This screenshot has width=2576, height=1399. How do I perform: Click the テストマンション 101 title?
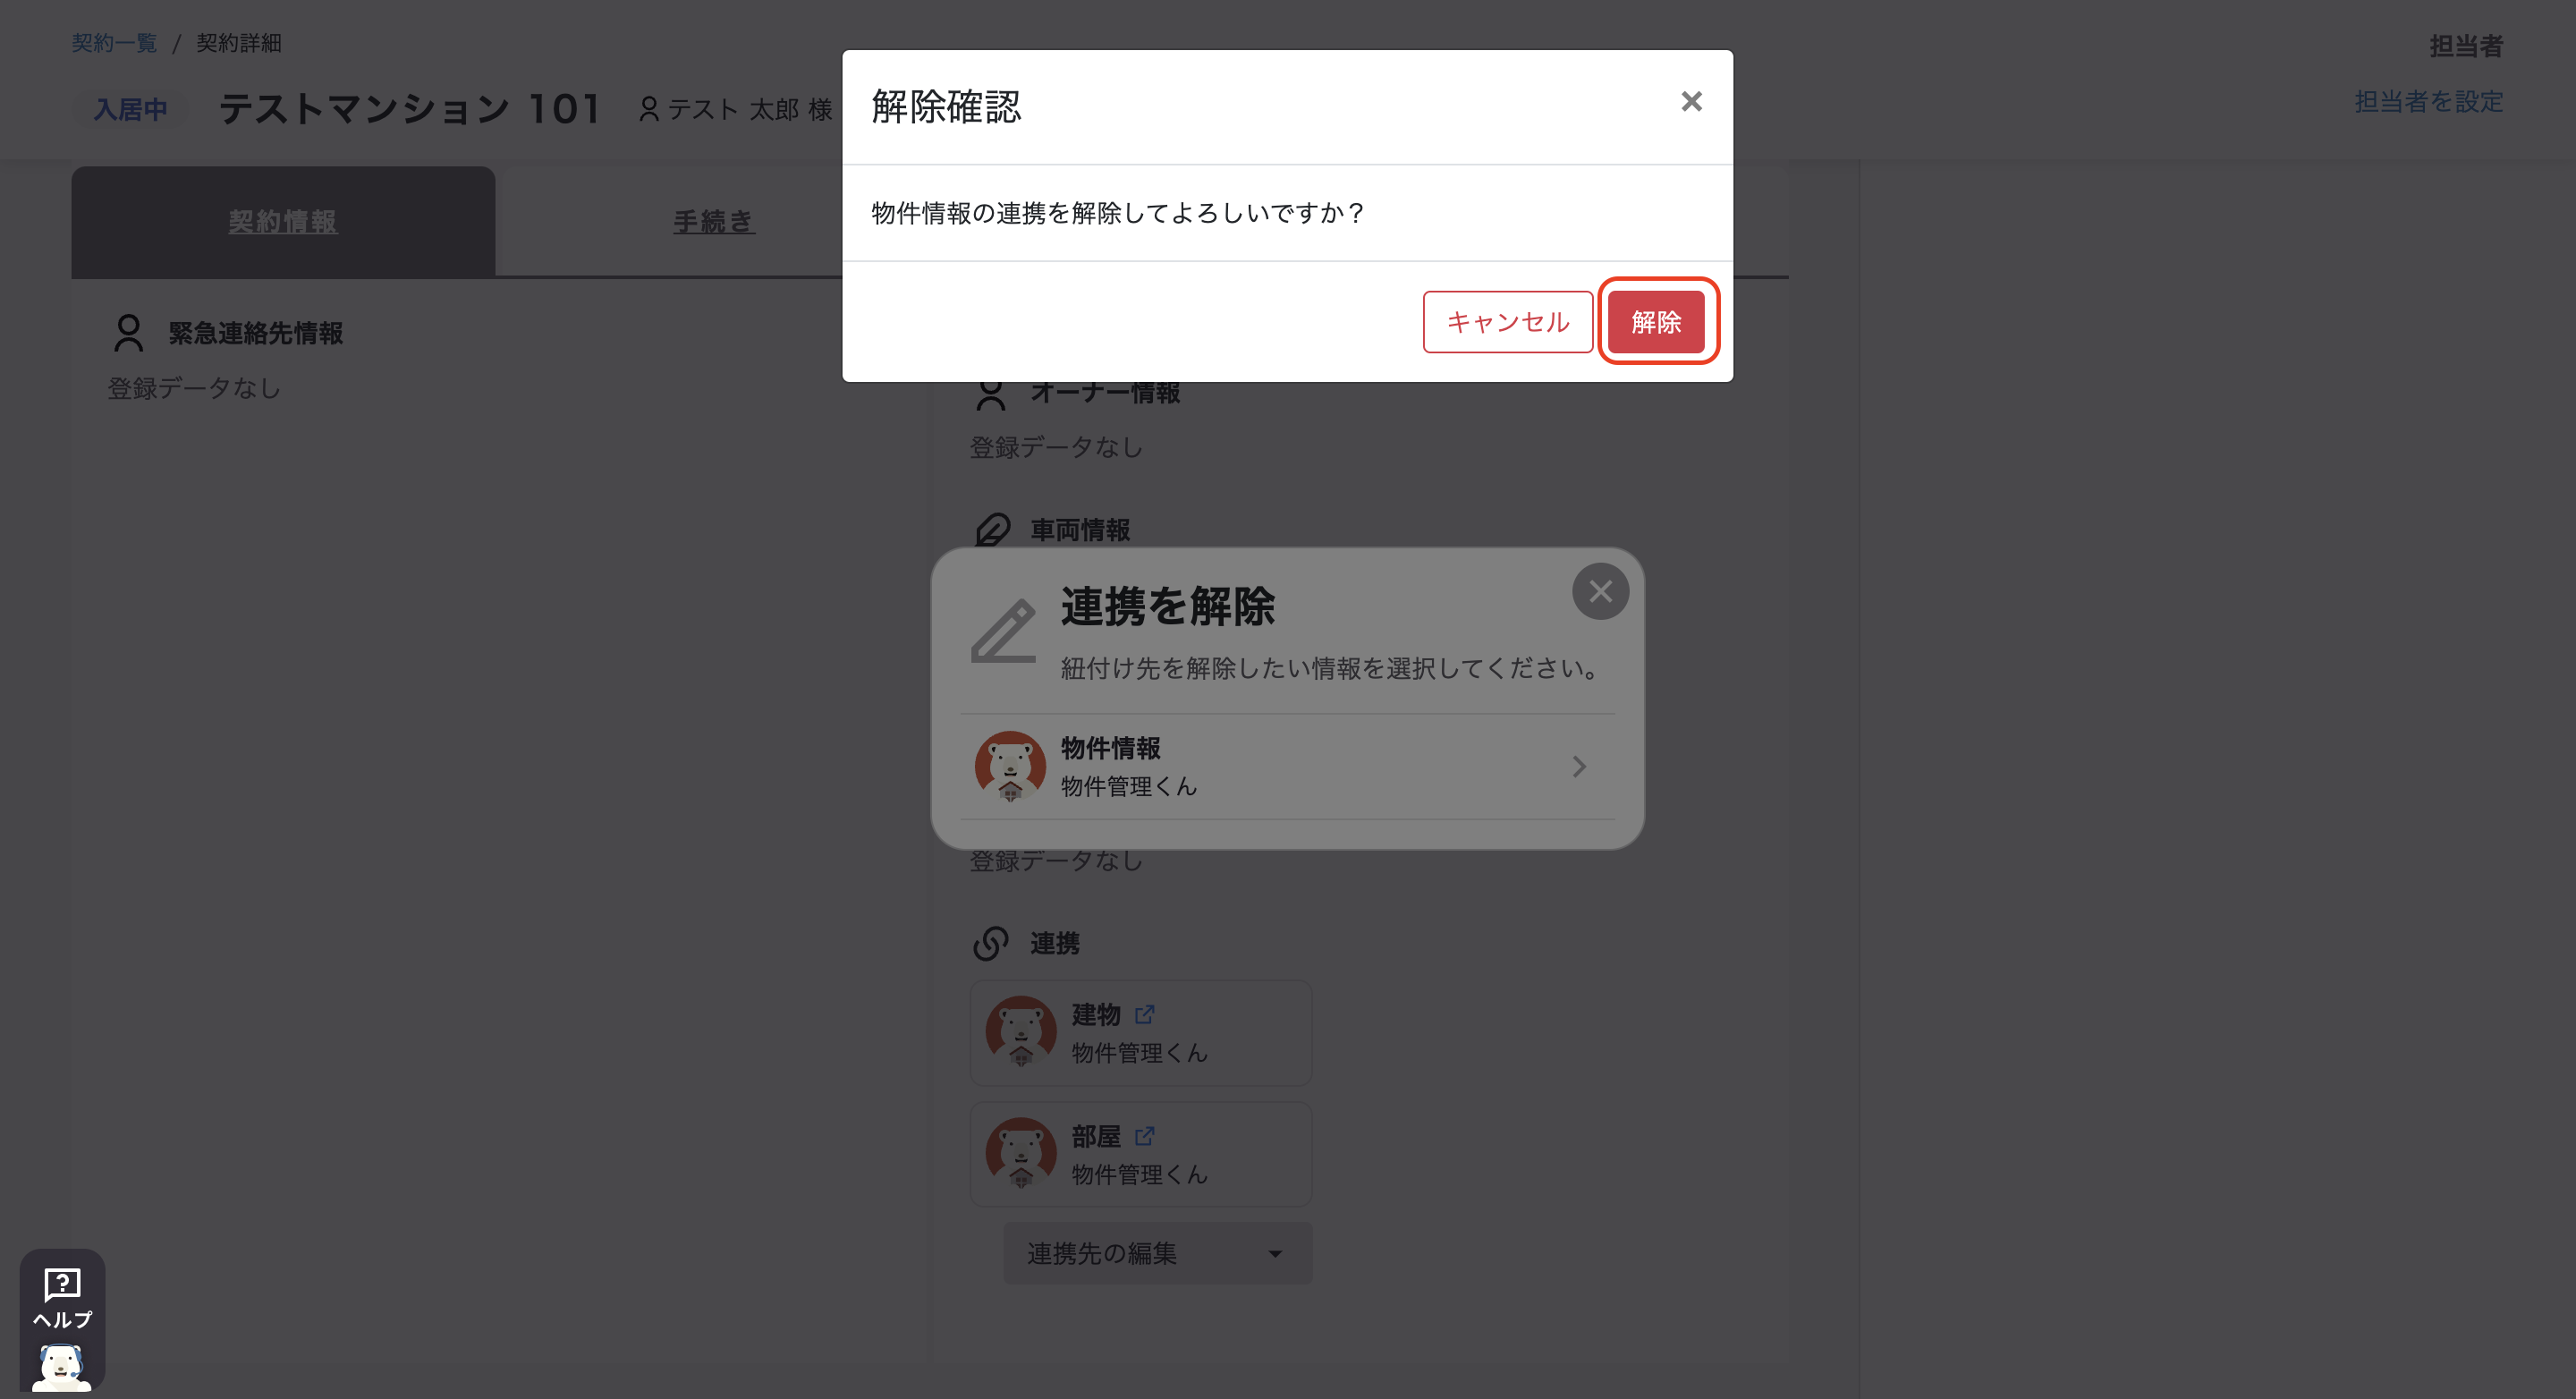pyautogui.click(x=410, y=108)
